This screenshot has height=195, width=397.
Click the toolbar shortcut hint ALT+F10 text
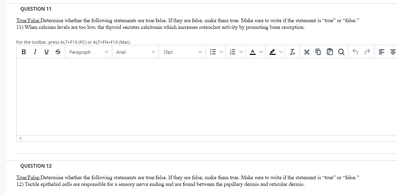74,42
